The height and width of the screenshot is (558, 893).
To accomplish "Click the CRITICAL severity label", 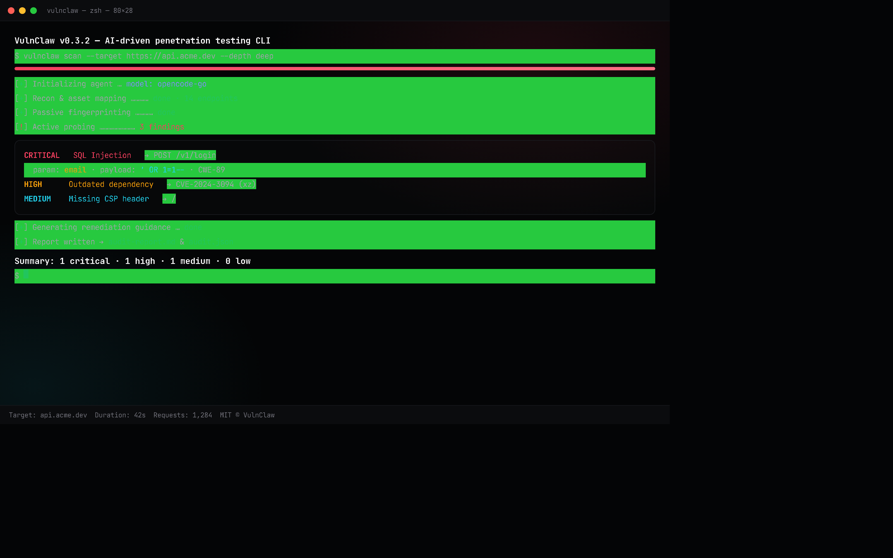I will [x=42, y=155].
